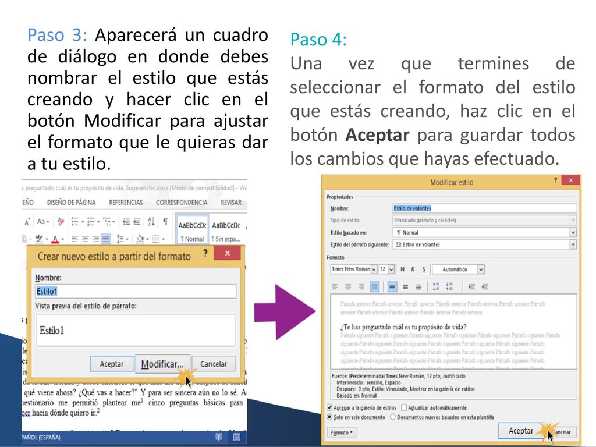
Task: Open Estilo del párrafo siguiente dropdown
Action: tap(573, 244)
